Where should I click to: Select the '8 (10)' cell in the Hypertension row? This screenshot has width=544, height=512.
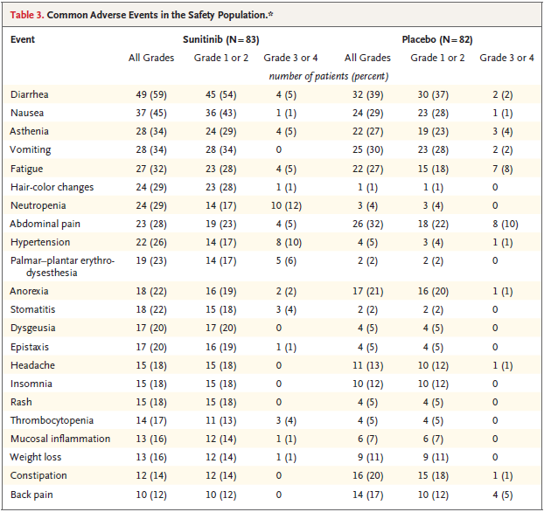pos(289,242)
